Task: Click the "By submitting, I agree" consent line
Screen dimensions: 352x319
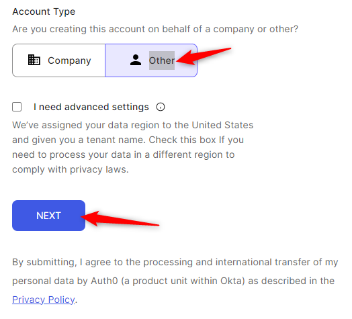Action: [175, 262]
